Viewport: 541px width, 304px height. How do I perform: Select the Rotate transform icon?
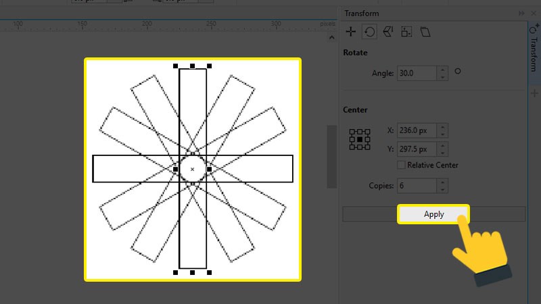[x=369, y=32]
